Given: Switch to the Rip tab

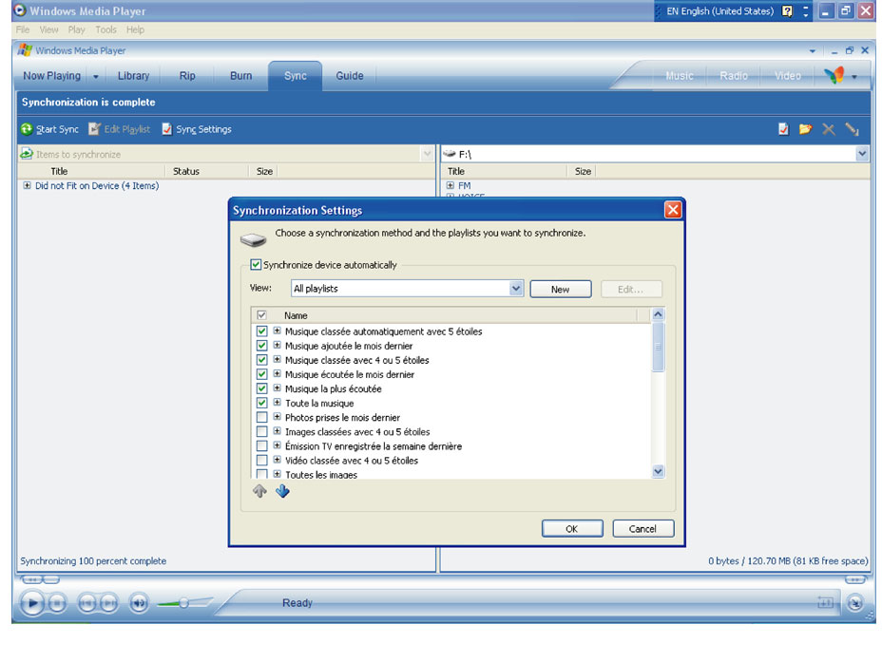Looking at the screenshot, I should click(x=187, y=76).
